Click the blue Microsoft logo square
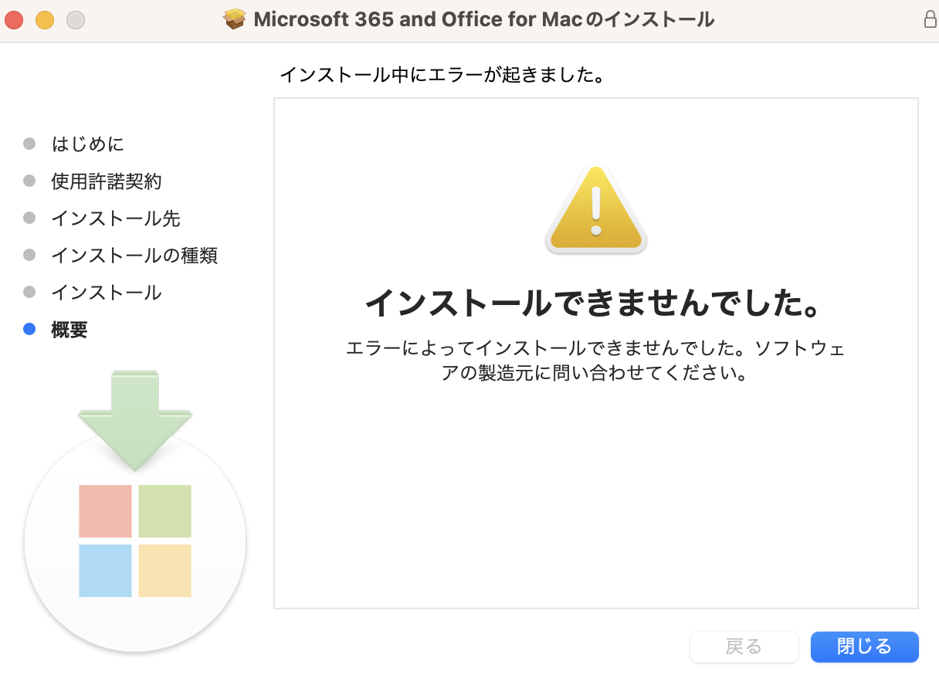Viewport: 939px width, 681px height. click(x=106, y=571)
